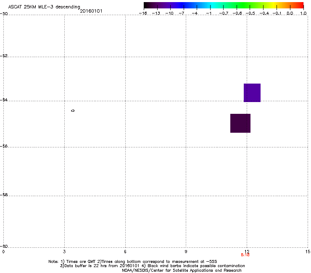Click the -0.4 color bar label

264,13
